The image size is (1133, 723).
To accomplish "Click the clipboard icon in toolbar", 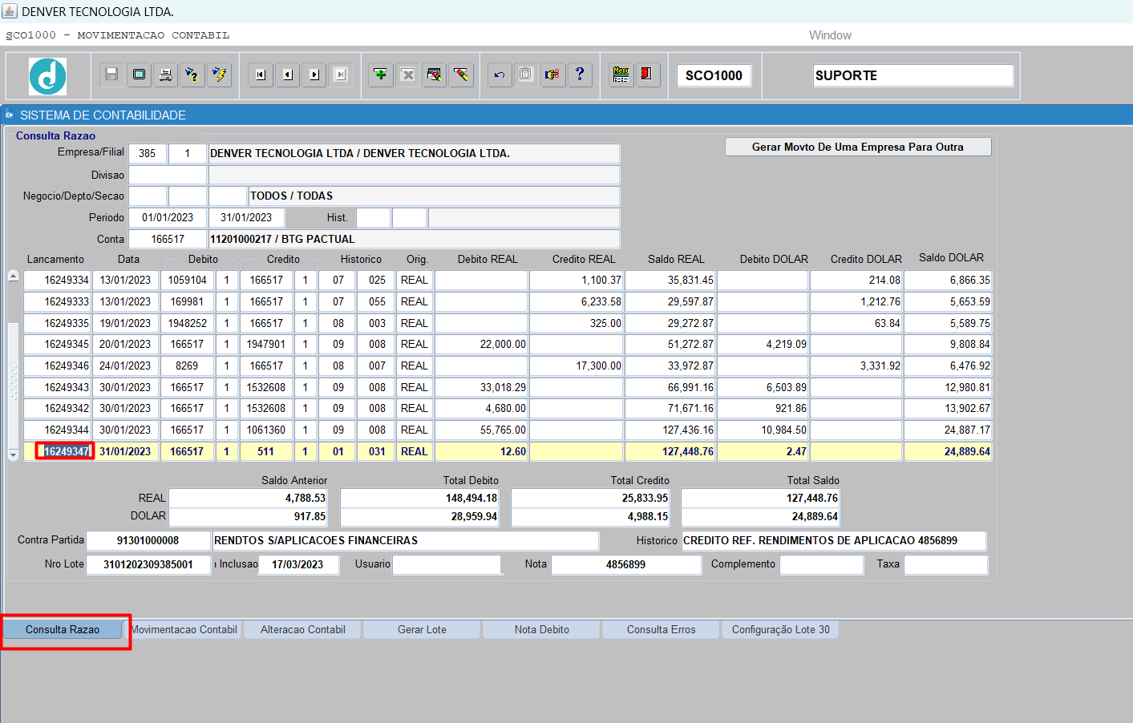I will [x=526, y=75].
